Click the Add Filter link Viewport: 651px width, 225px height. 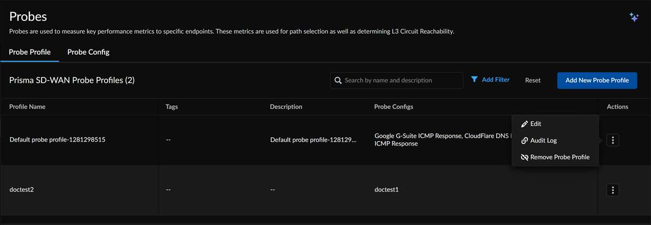pyautogui.click(x=495, y=80)
